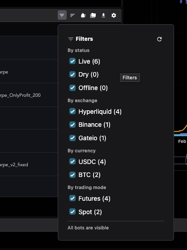187x250 pixels.
Task: Click the download icon
Action: click(x=103, y=15)
